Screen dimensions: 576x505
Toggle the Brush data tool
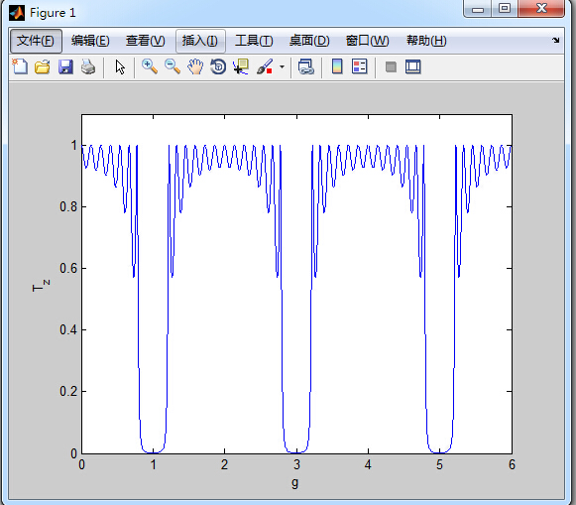click(265, 66)
